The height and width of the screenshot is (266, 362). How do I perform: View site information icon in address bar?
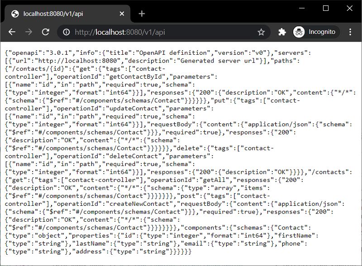(x=66, y=32)
